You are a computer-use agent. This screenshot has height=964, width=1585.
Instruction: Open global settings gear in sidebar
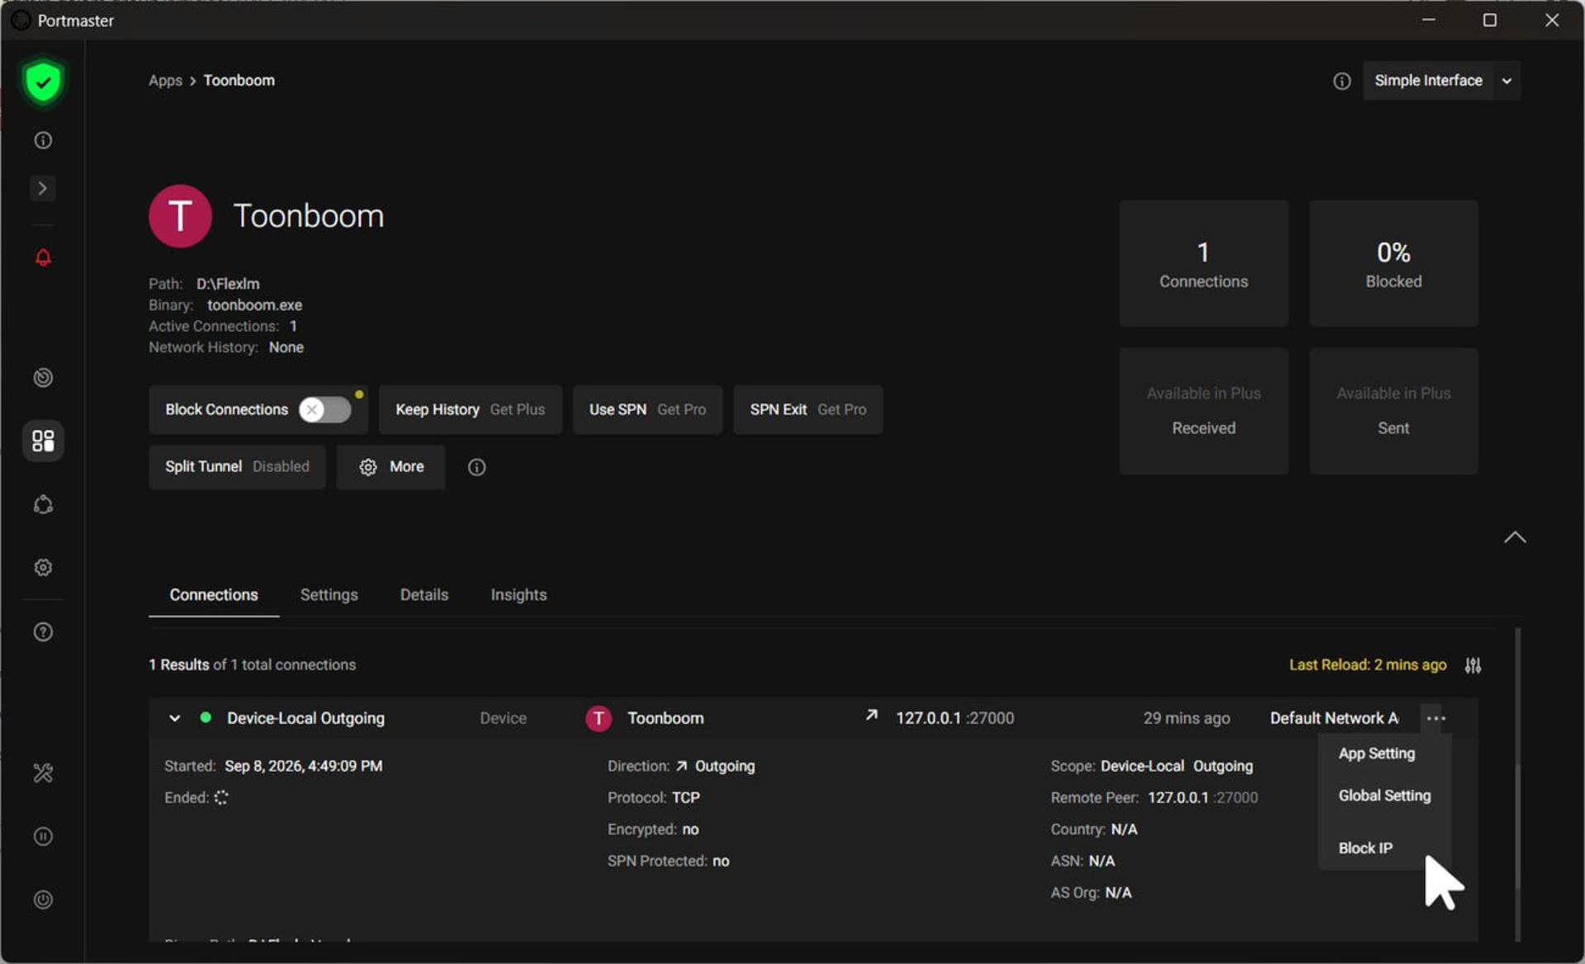coord(43,568)
